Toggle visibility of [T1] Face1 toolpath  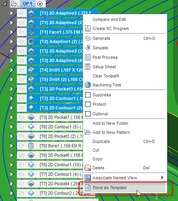pos(22,32)
